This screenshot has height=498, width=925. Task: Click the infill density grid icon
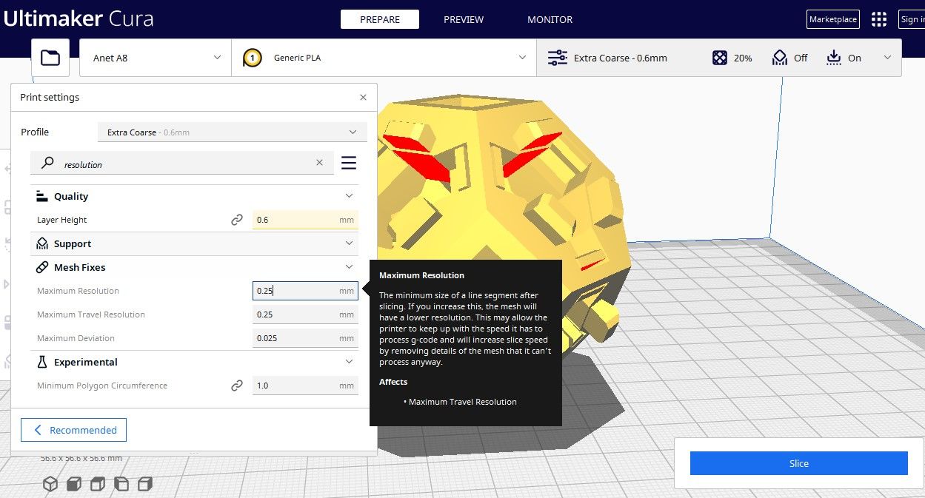click(719, 57)
